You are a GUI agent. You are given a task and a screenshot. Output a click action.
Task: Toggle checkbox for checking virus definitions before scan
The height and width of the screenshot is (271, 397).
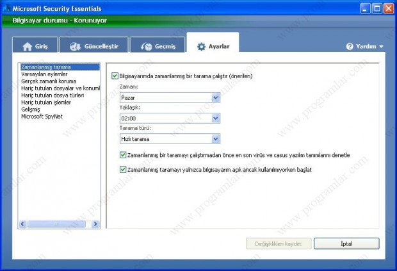tap(123, 155)
